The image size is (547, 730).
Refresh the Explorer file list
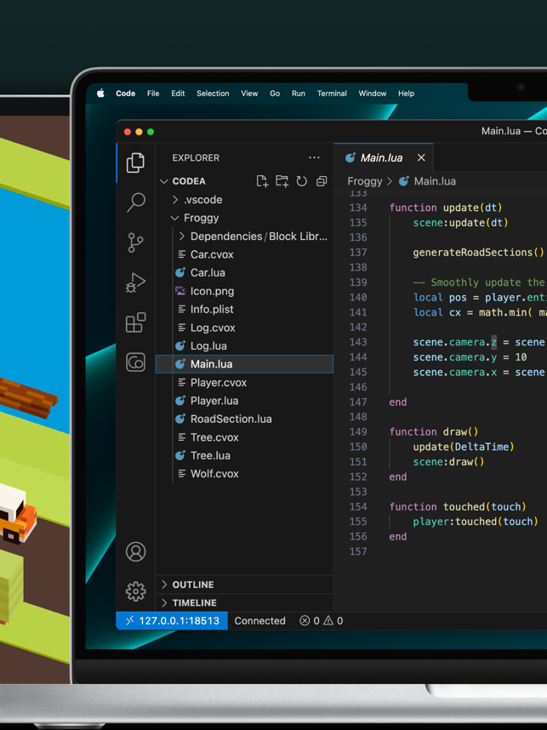pos(302,181)
